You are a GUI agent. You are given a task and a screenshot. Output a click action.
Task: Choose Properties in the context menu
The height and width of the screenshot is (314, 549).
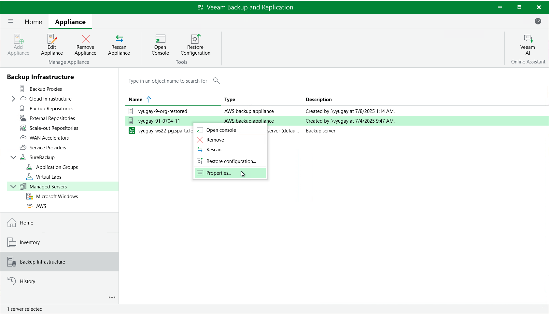pyautogui.click(x=218, y=173)
